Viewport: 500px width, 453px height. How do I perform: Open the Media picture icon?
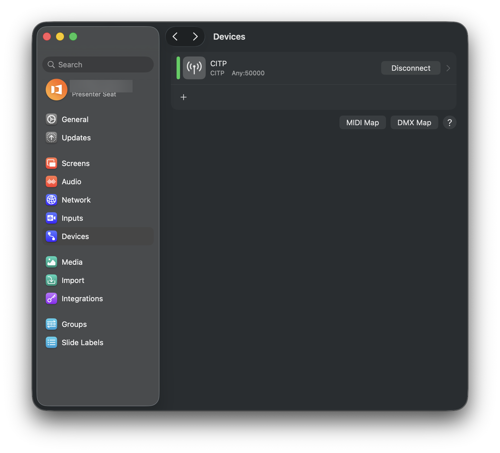[x=51, y=262]
